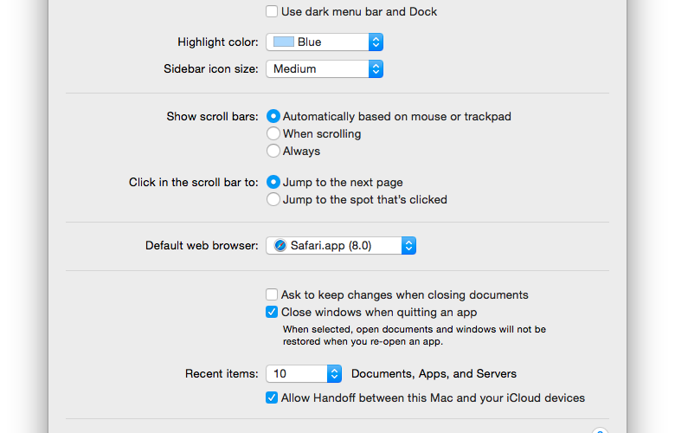675x433 pixels.
Task: Disable Allow Handoff between Mac and iCloud devices
Action: (x=272, y=397)
